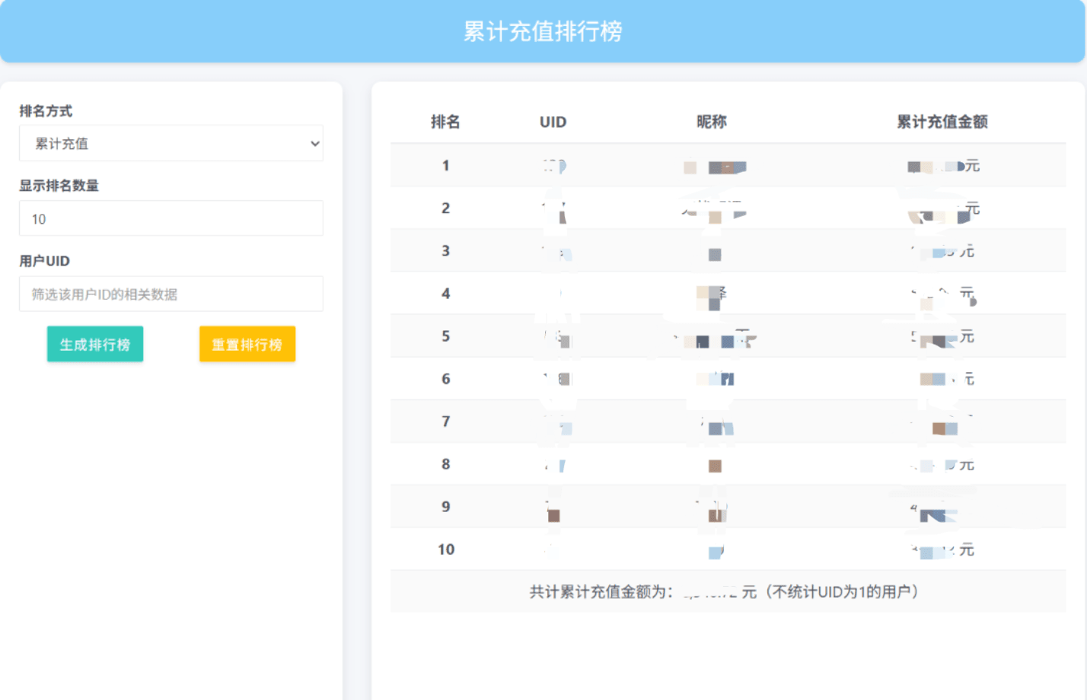Select the rank 3 row number

click(446, 251)
